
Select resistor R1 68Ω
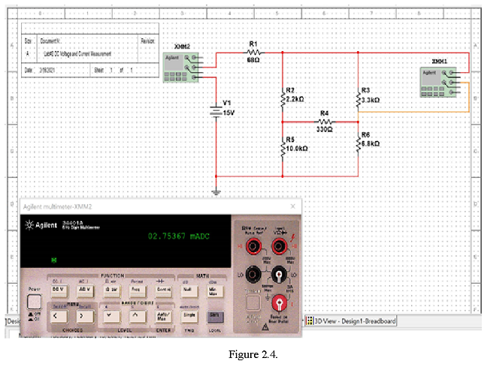click(x=253, y=52)
